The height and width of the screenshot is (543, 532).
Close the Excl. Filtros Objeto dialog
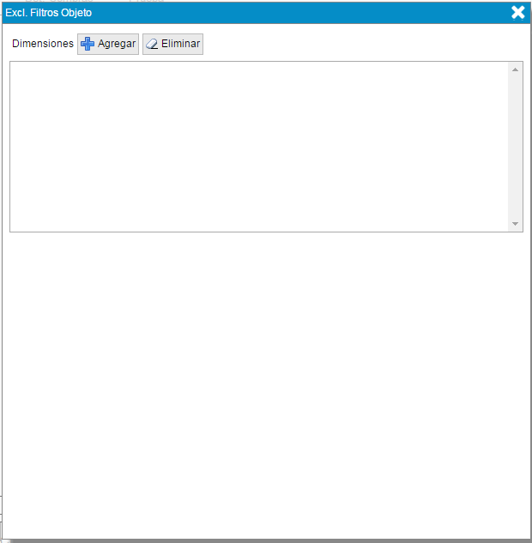coord(517,12)
